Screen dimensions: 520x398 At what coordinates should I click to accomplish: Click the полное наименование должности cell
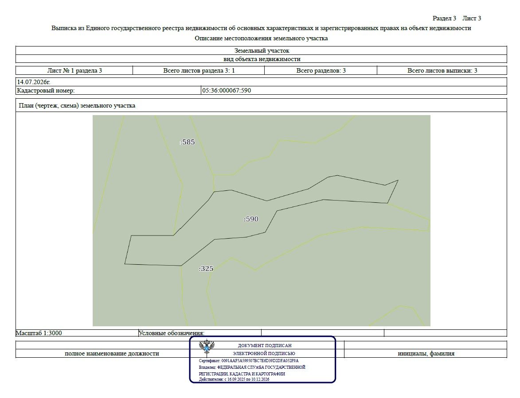[x=112, y=354]
